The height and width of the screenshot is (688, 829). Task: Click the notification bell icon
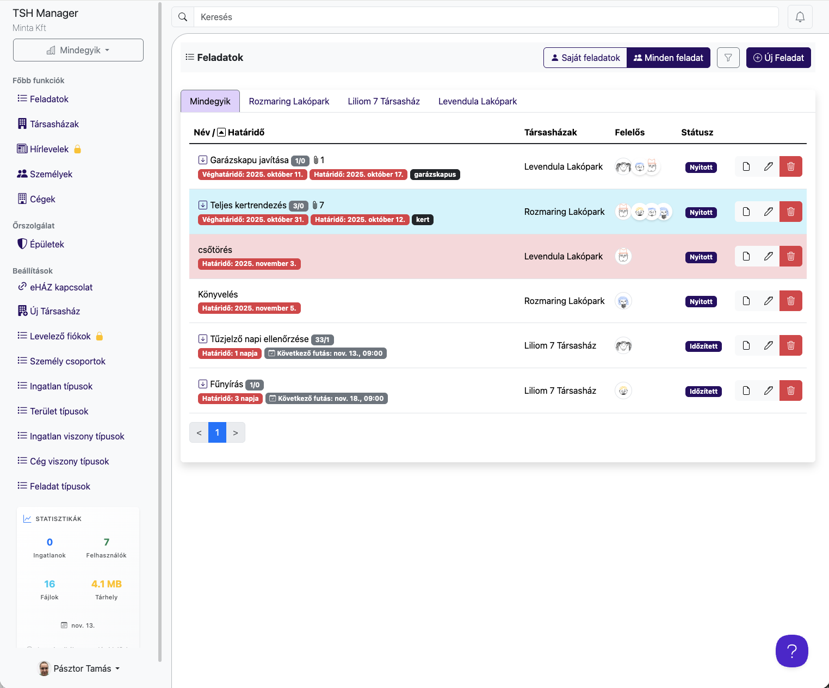[x=800, y=17]
